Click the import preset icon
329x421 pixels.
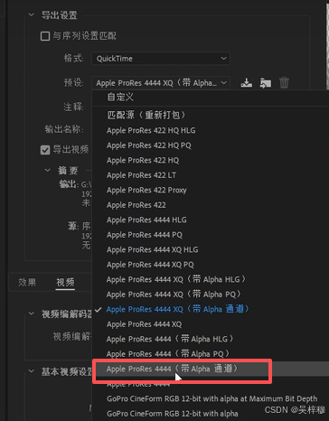pyautogui.click(x=266, y=83)
